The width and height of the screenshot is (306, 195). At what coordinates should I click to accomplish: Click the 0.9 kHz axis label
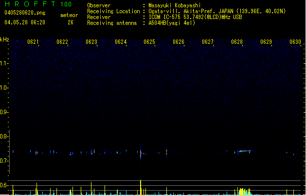pos(4,112)
